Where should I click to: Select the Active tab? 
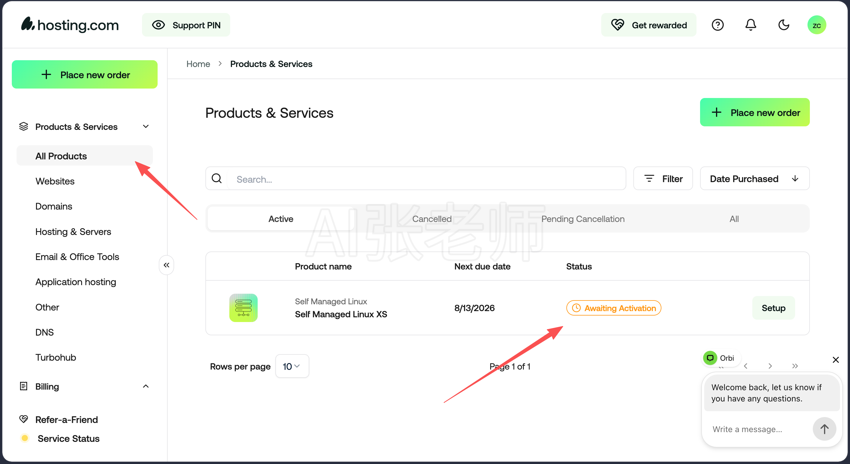click(x=281, y=219)
